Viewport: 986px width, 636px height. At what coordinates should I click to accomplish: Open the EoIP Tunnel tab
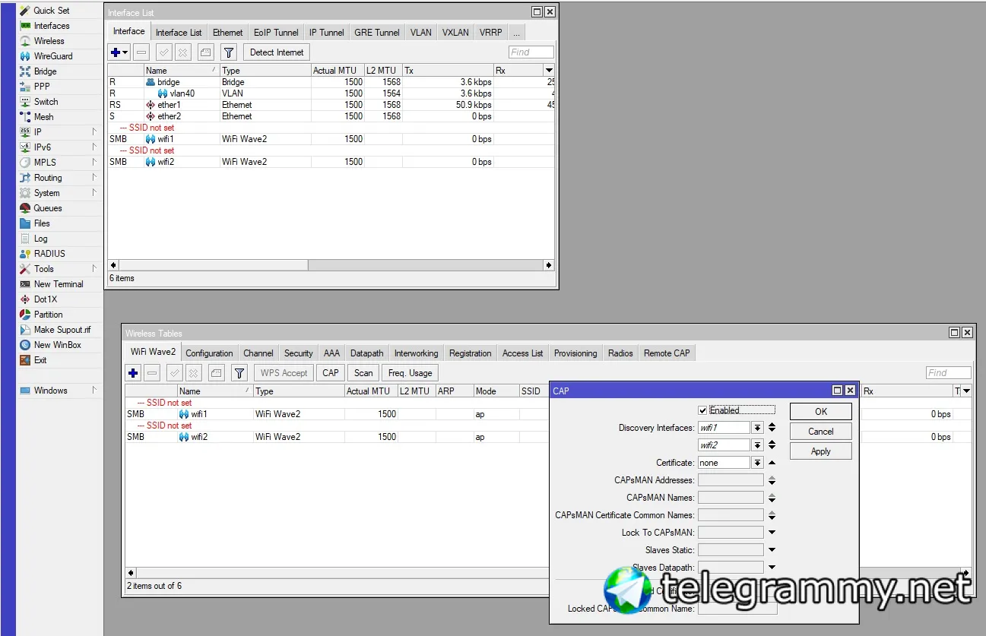(276, 33)
